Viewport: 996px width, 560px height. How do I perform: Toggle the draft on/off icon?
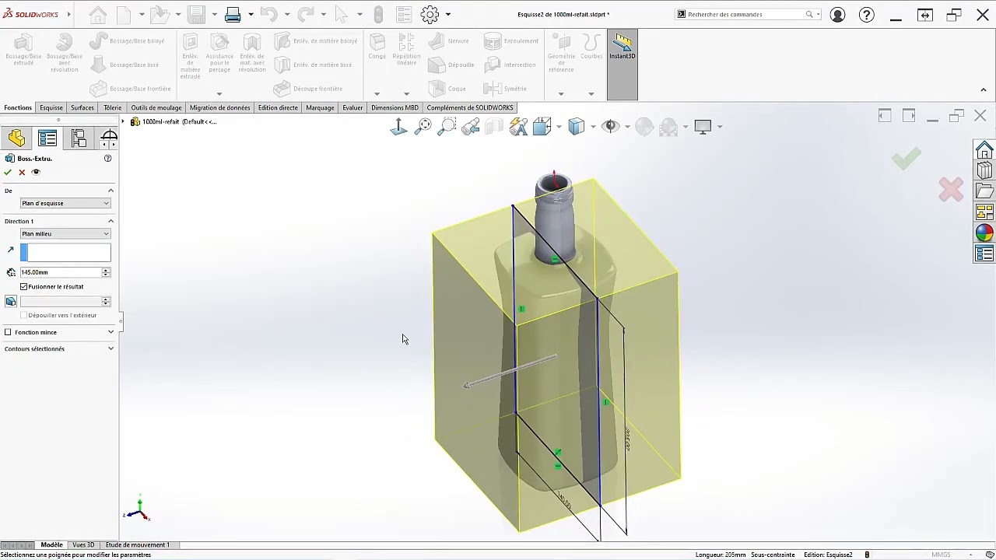click(x=11, y=301)
